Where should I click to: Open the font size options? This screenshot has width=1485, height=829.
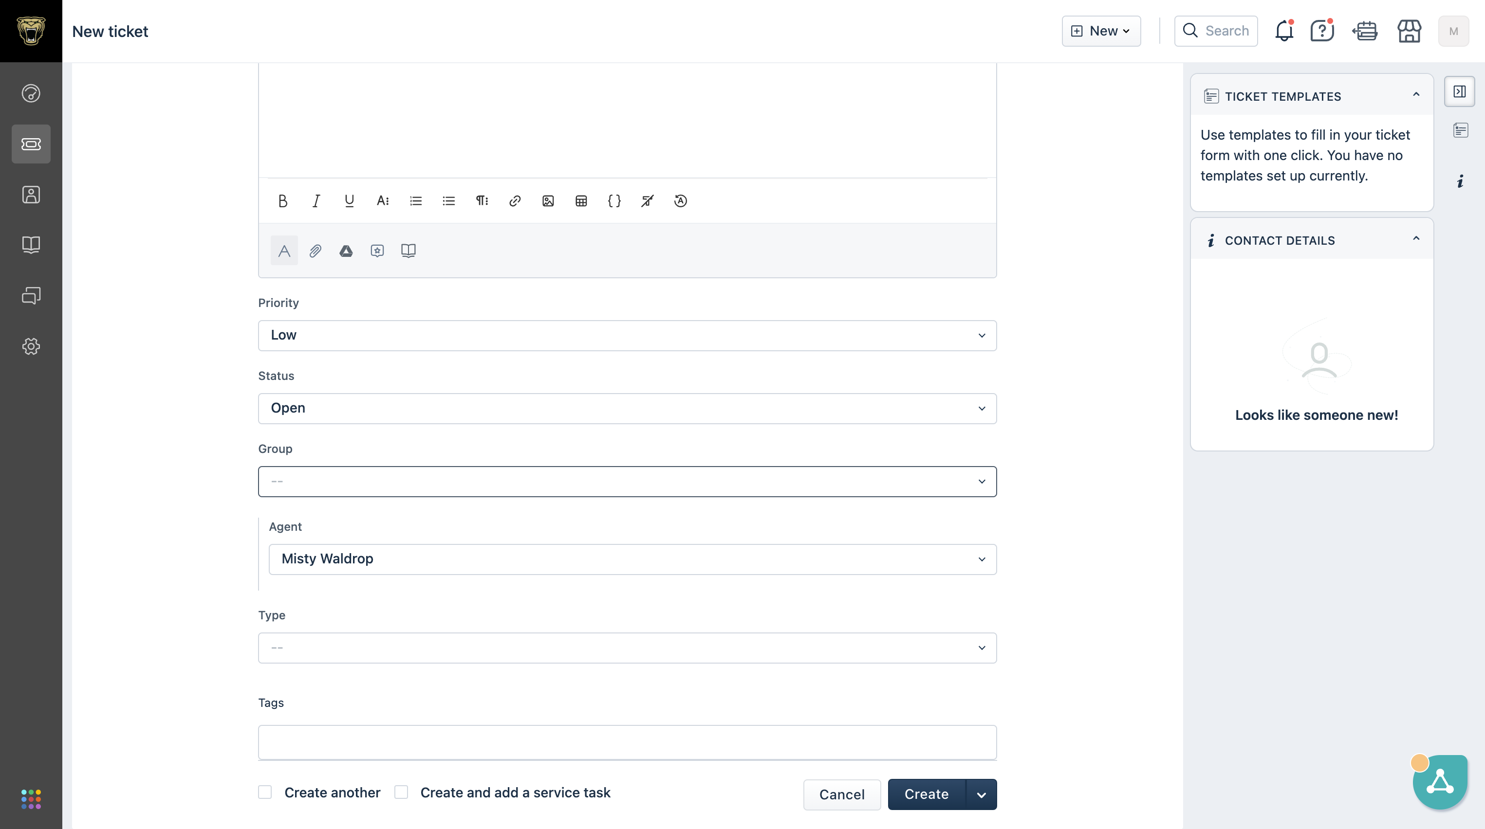[x=383, y=201]
